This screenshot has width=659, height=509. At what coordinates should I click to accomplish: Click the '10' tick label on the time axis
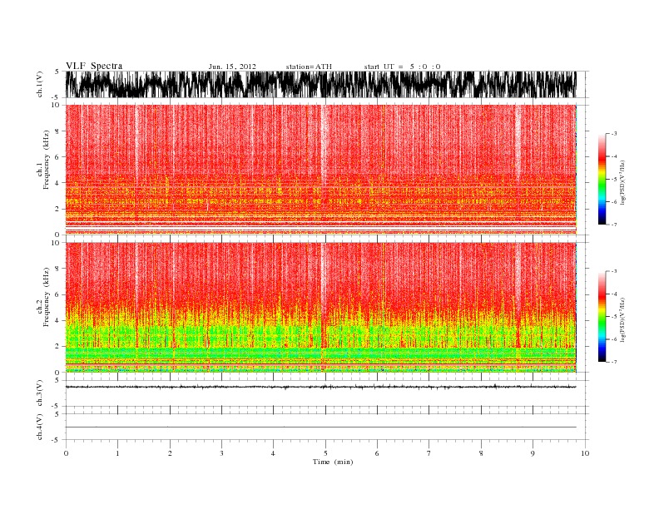tap(585, 453)
